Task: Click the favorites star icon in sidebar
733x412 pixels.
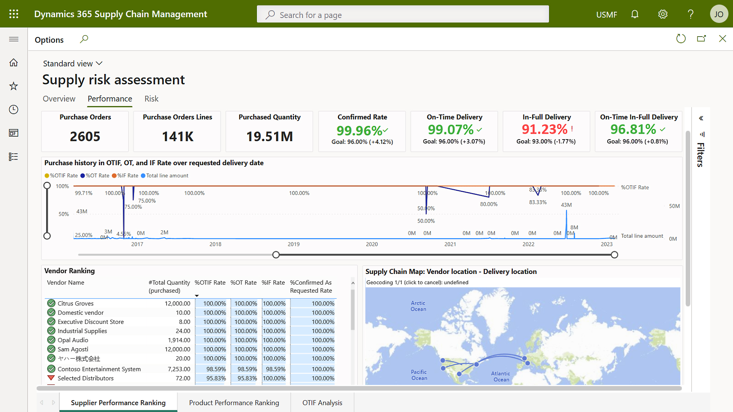Action: click(14, 86)
